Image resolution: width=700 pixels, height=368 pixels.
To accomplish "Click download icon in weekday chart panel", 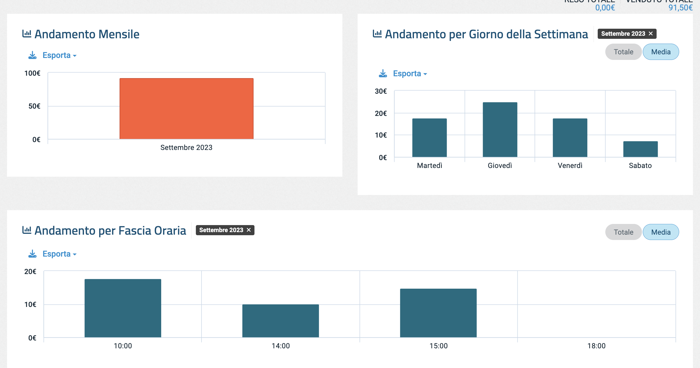I will [383, 73].
